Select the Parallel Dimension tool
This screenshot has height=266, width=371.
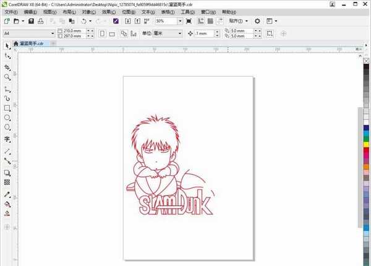[7, 151]
